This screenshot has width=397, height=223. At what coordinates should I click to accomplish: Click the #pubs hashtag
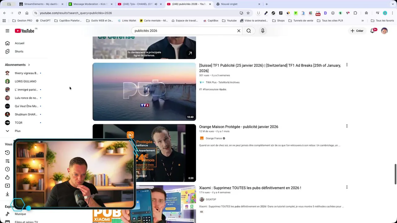pos(223,90)
